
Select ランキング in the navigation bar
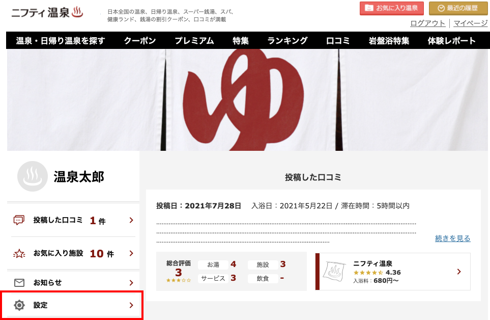287,41
